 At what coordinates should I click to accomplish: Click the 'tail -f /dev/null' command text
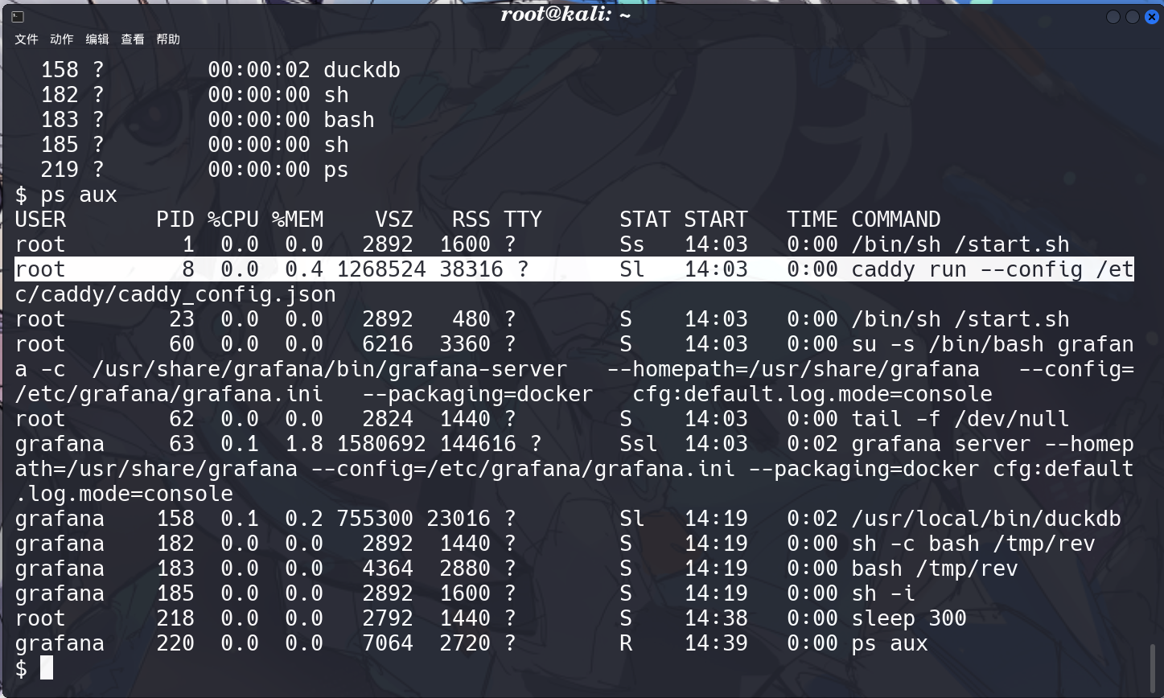point(960,419)
